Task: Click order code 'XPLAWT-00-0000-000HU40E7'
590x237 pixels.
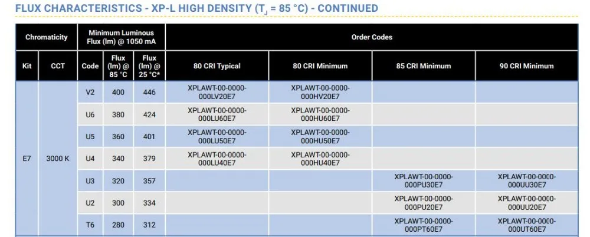Action: coord(320,159)
